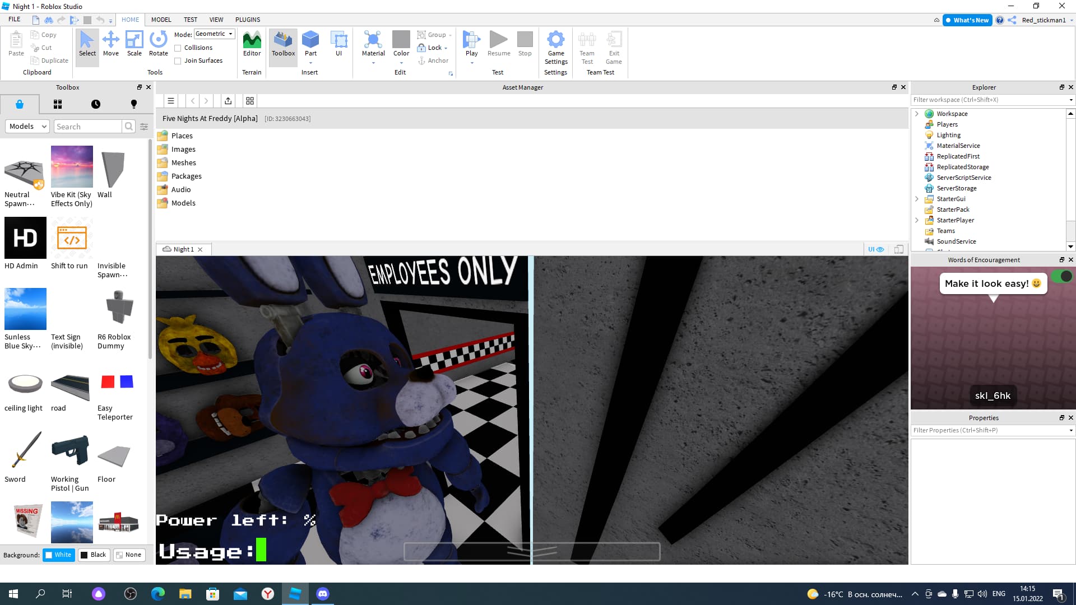This screenshot has height=605, width=1076.
Task: Select ReplicatedStorage in Explorer
Action: 962,167
